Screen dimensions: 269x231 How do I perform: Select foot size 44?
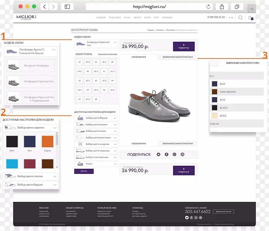[x=112, y=80]
